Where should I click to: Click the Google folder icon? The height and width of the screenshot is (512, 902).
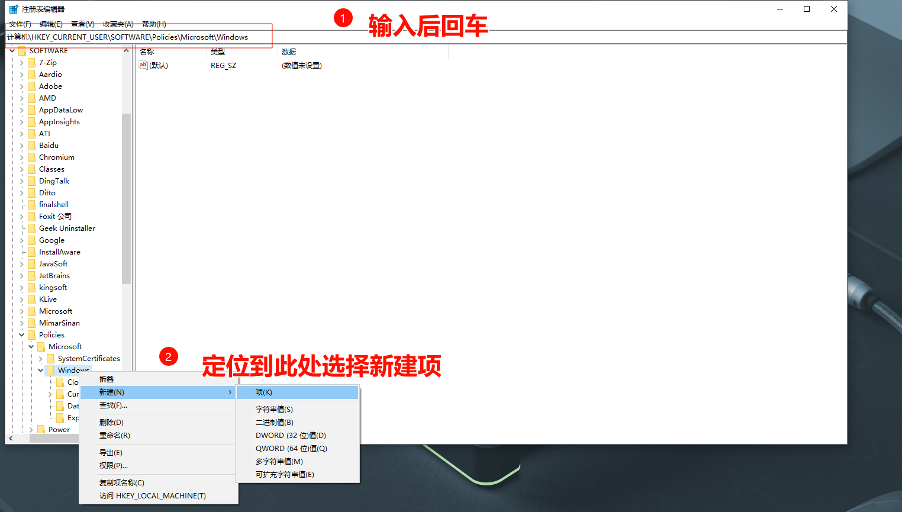(x=31, y=240)
